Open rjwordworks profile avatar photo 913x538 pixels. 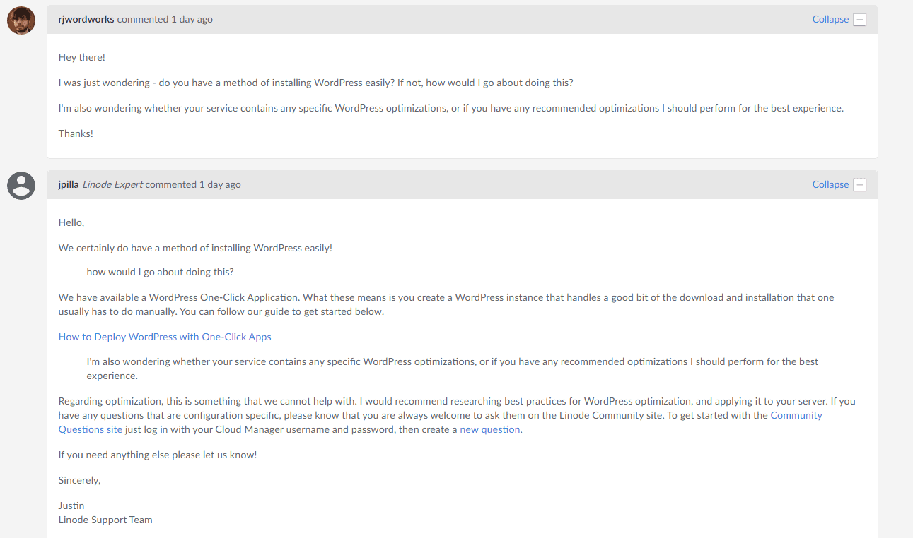pyautogui.click(x=21, y=20)
